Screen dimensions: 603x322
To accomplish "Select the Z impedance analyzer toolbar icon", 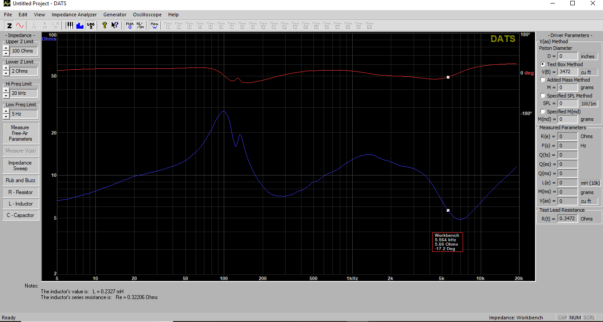I will coord(9,26).
